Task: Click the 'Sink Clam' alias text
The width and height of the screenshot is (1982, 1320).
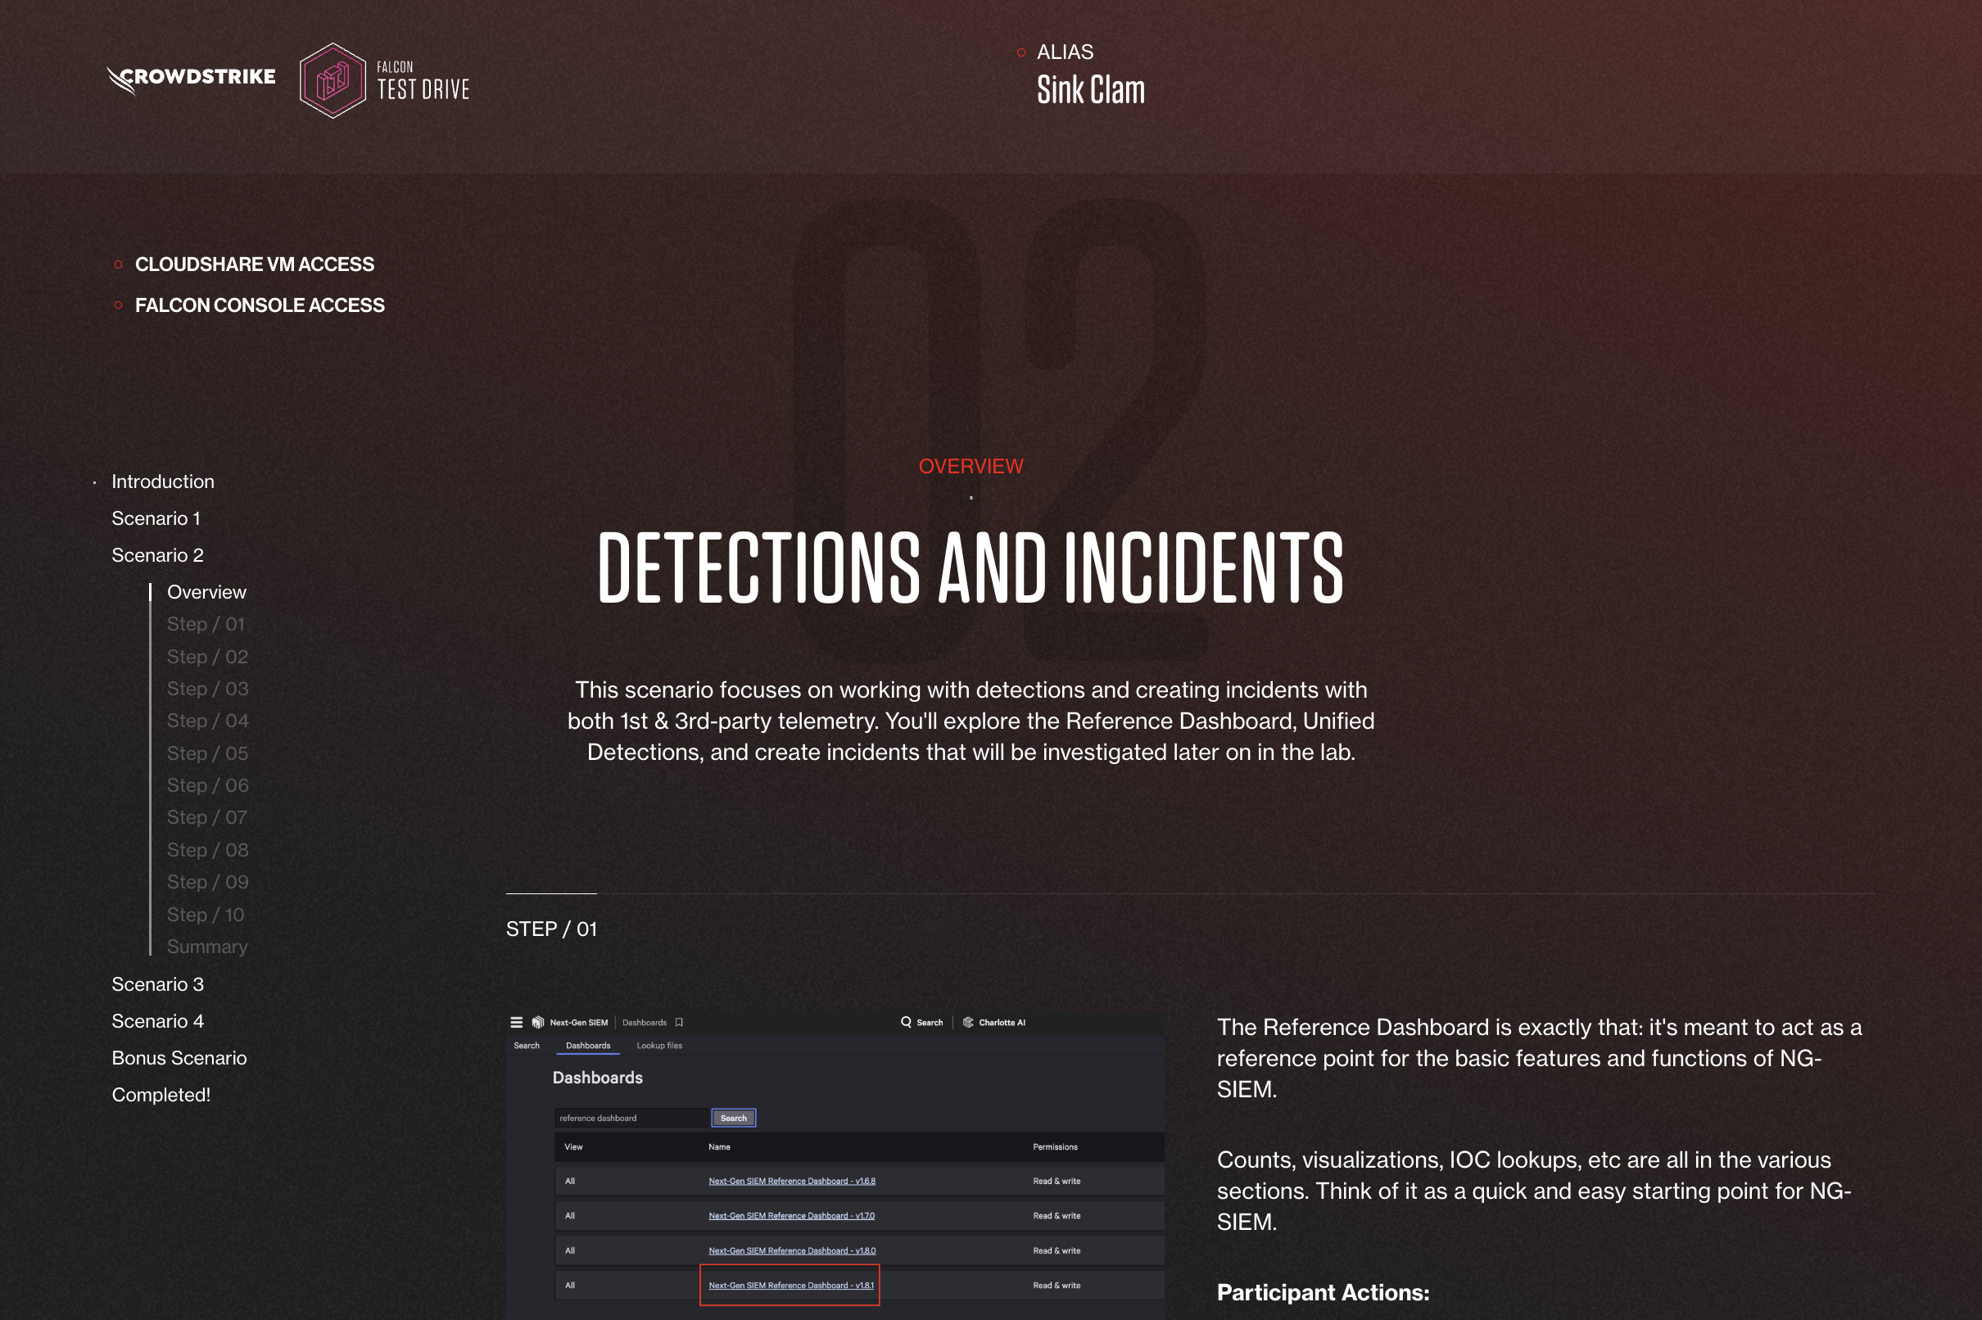Action: pyautogui.click(x=1090, y=90)
